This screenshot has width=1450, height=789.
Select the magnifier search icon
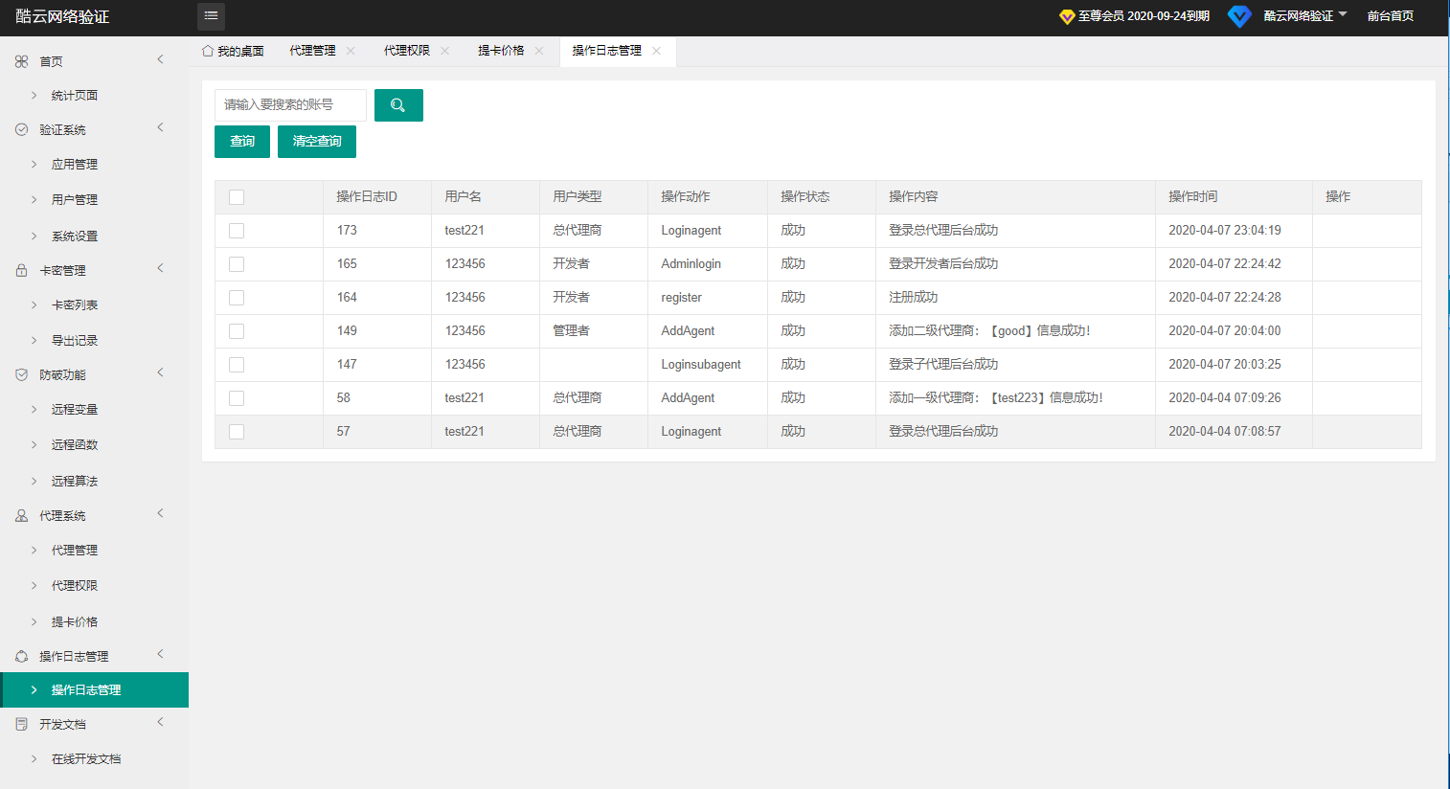pos(398,105)
